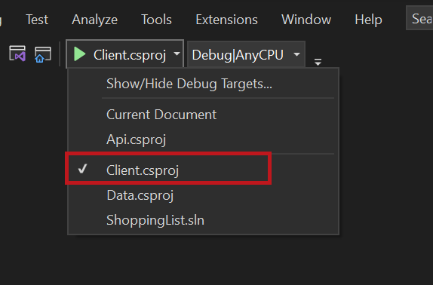This screenshot has height=285, width=433.
Task: Click the Client.csproj start button label
Action: [130, 55]
